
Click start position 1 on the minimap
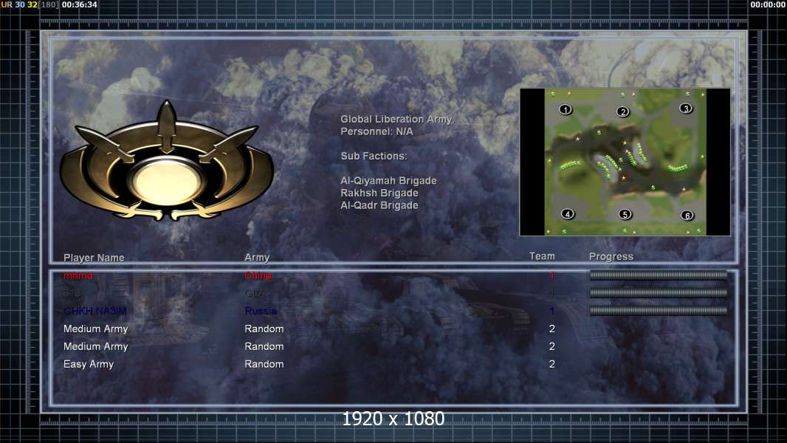click(x=566, y=109)
